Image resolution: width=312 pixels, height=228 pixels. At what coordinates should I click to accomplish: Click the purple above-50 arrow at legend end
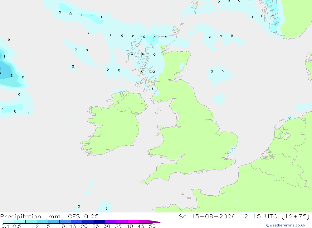(156, 222)
